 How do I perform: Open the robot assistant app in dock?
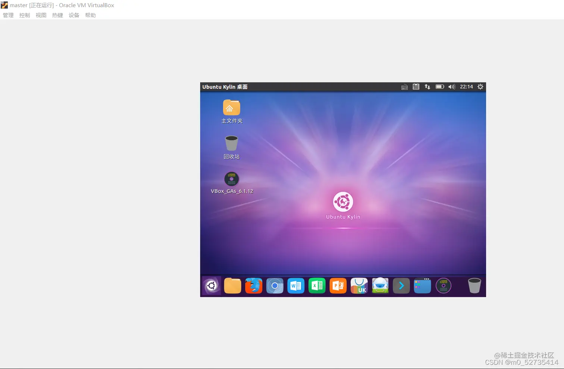pyautogui.click(x=380, y=286)
